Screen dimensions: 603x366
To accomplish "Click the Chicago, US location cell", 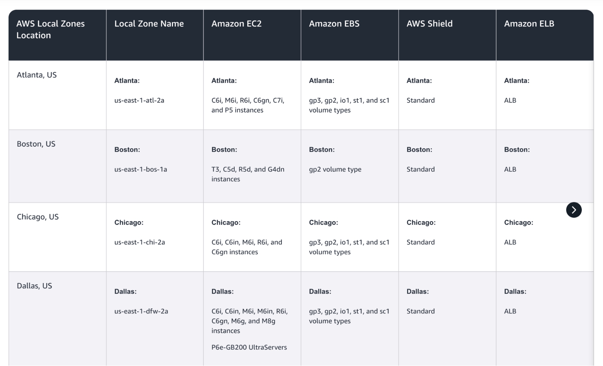I will 38,217.
